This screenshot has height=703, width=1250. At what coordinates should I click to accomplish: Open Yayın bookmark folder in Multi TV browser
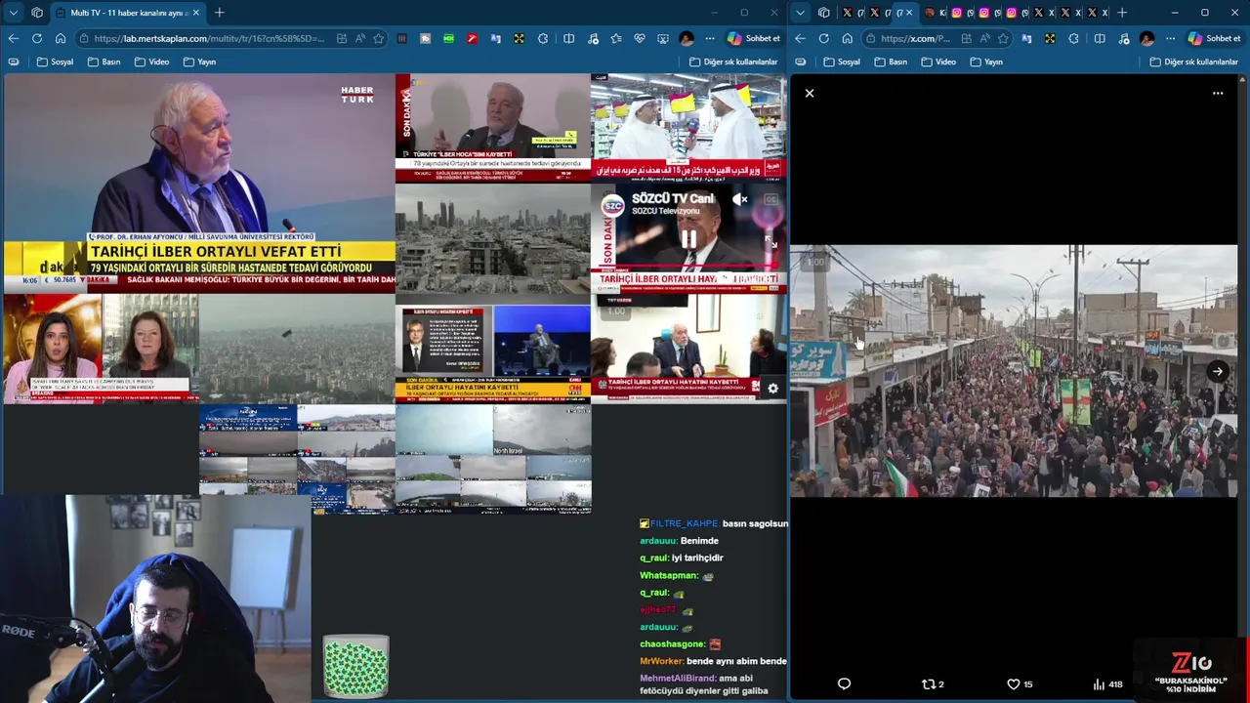(x=199, y=62)
